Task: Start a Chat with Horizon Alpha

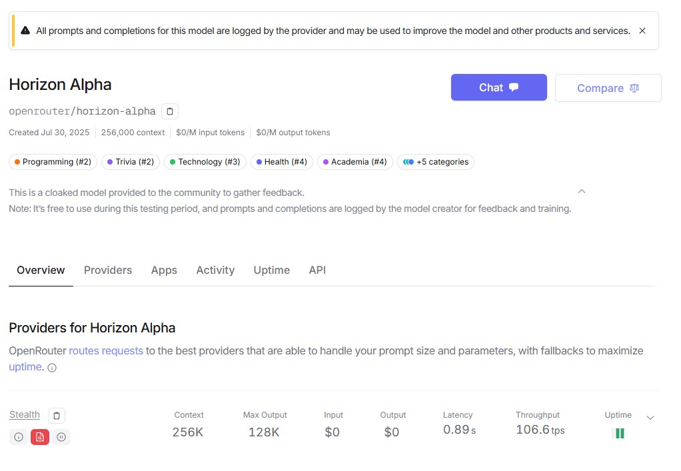Action: point(498,87)
